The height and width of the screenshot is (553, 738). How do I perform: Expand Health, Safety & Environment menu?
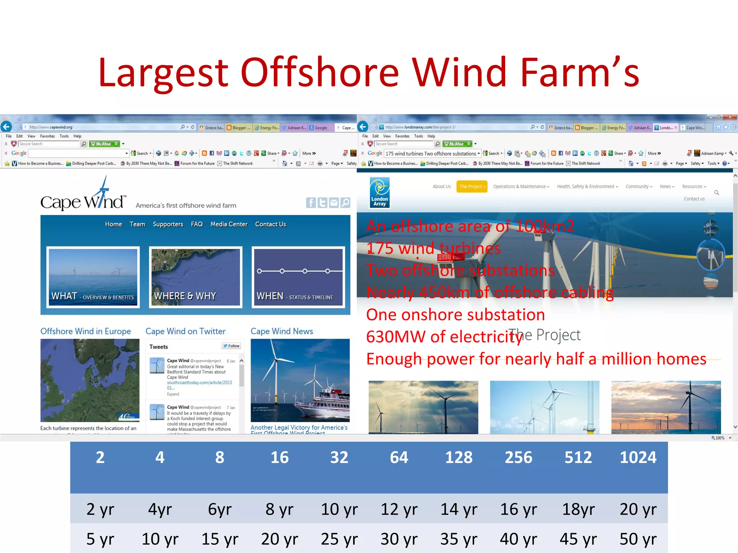tap(587, 186)
